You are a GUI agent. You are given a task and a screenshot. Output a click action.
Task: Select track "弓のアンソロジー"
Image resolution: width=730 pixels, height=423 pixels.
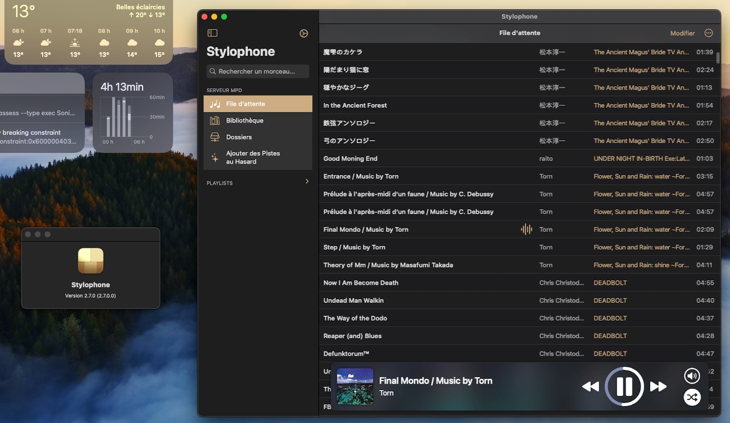[x=519, y=141]
